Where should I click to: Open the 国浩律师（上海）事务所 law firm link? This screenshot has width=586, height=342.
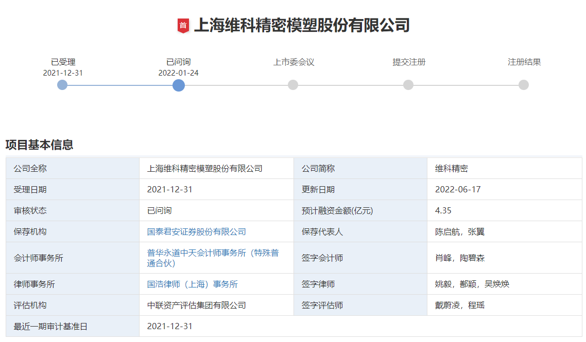(192, 284)
